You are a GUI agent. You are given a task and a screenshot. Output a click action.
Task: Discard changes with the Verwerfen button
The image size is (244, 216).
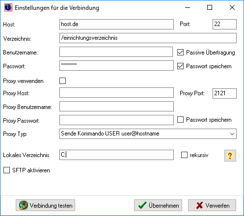(x=212, y=205)
